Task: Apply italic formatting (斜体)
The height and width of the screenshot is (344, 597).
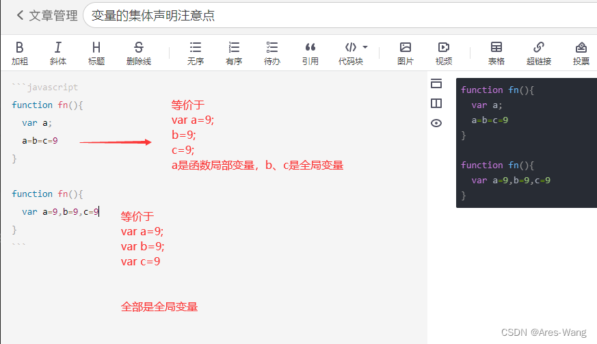Action: tap(58, 53)
